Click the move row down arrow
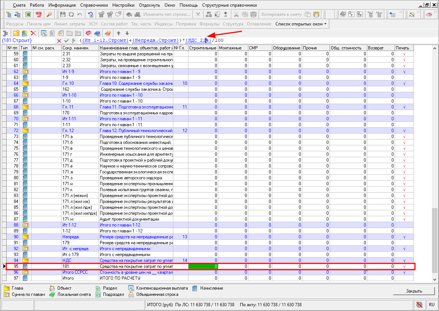The image size is (439, 311). point(127,33)
